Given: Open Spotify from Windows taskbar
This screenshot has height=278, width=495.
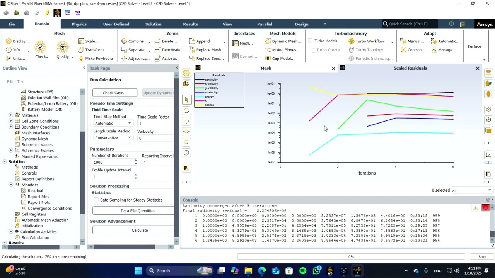Looking at the screenshot, I should [303, 271].
